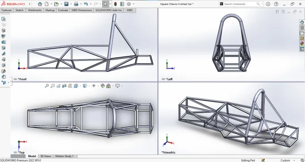
Task: Toggle Section View in view toolbar
Action: pos(64,86)
